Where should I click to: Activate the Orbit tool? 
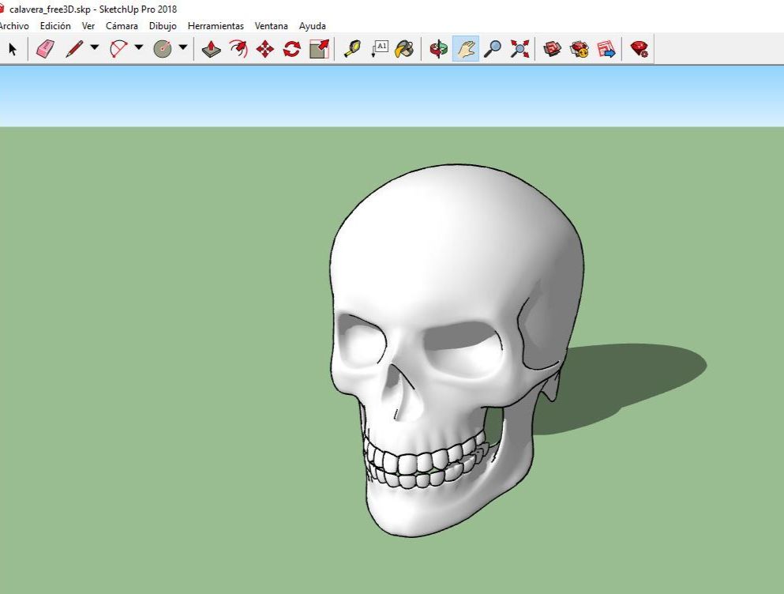(x=438, y=49)
